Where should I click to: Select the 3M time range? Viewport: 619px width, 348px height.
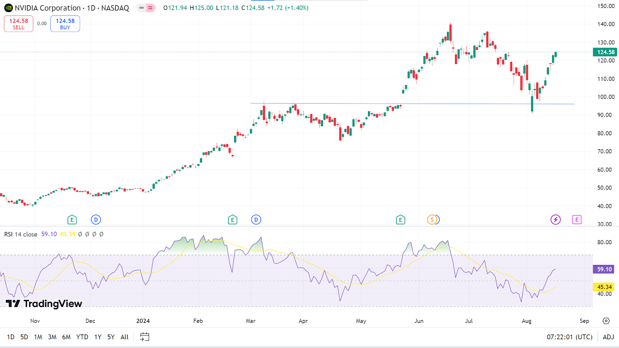click(x=52, y=337)
